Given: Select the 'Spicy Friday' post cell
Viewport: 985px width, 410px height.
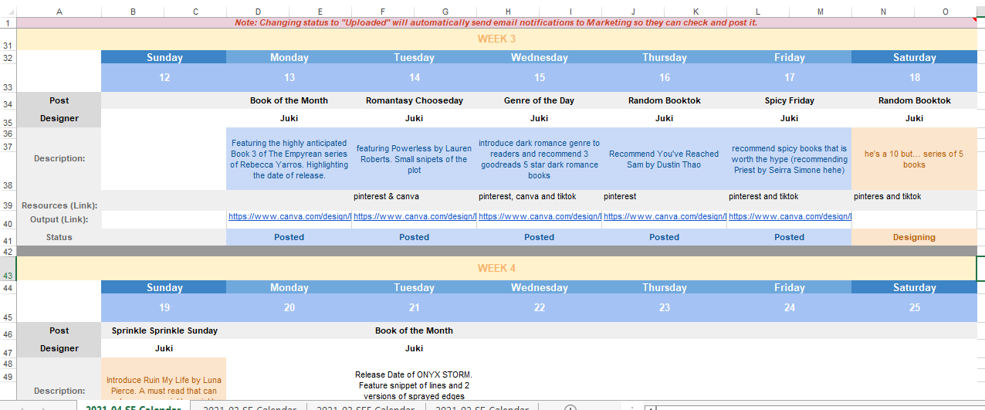Looking at the screenshot, I should (790, 100).
